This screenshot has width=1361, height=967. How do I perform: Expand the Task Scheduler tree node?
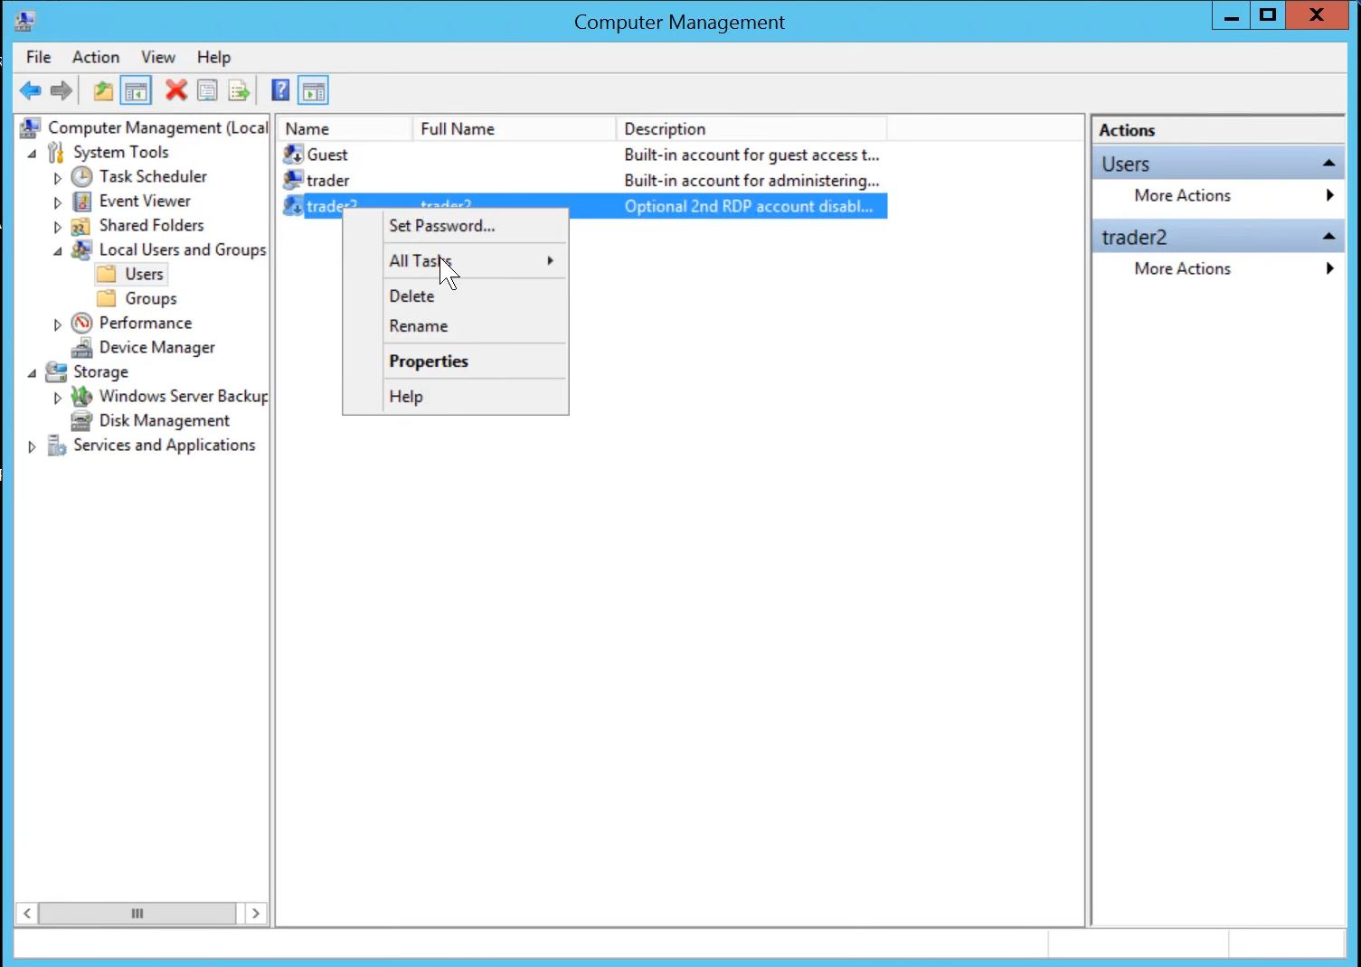click(x=57, y=177)
